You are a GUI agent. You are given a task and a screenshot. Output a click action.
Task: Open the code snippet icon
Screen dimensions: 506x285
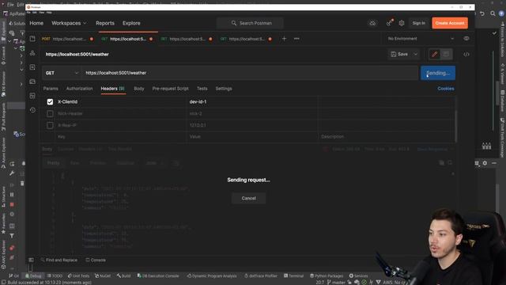coord(466,55)
